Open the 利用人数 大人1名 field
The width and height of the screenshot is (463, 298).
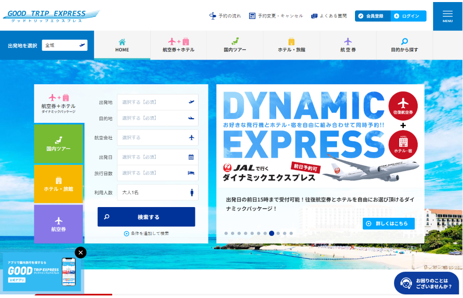(158, 192)
